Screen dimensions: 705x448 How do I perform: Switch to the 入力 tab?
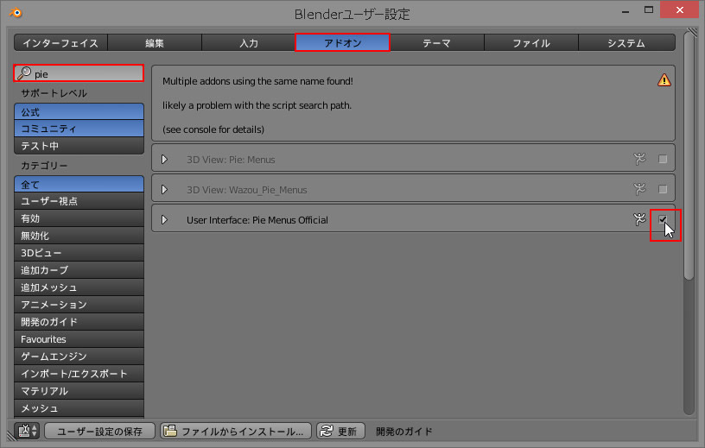249,42
